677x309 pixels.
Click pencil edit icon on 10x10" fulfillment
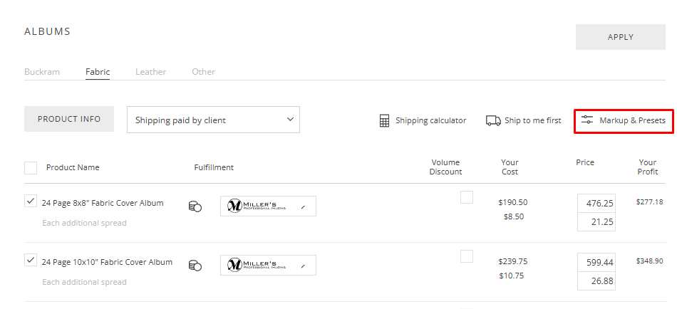[303, 266]
